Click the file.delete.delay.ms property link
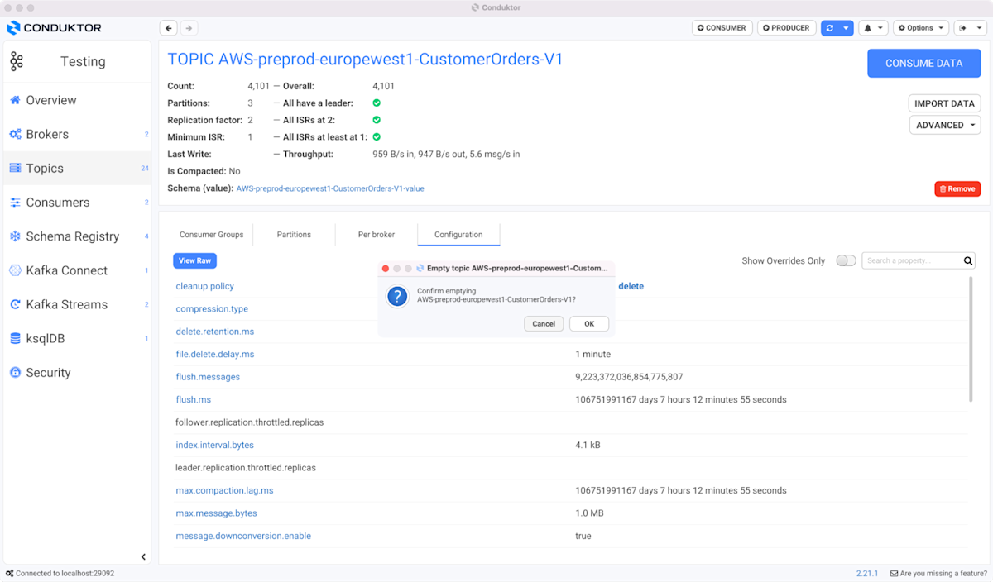 click(x=214, y=354)
